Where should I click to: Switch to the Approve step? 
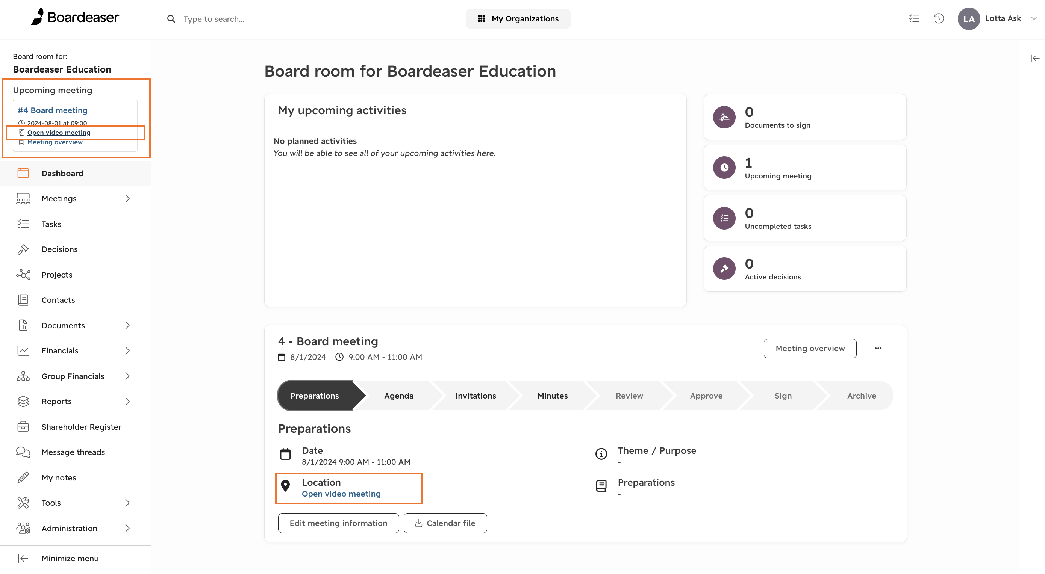706,396
